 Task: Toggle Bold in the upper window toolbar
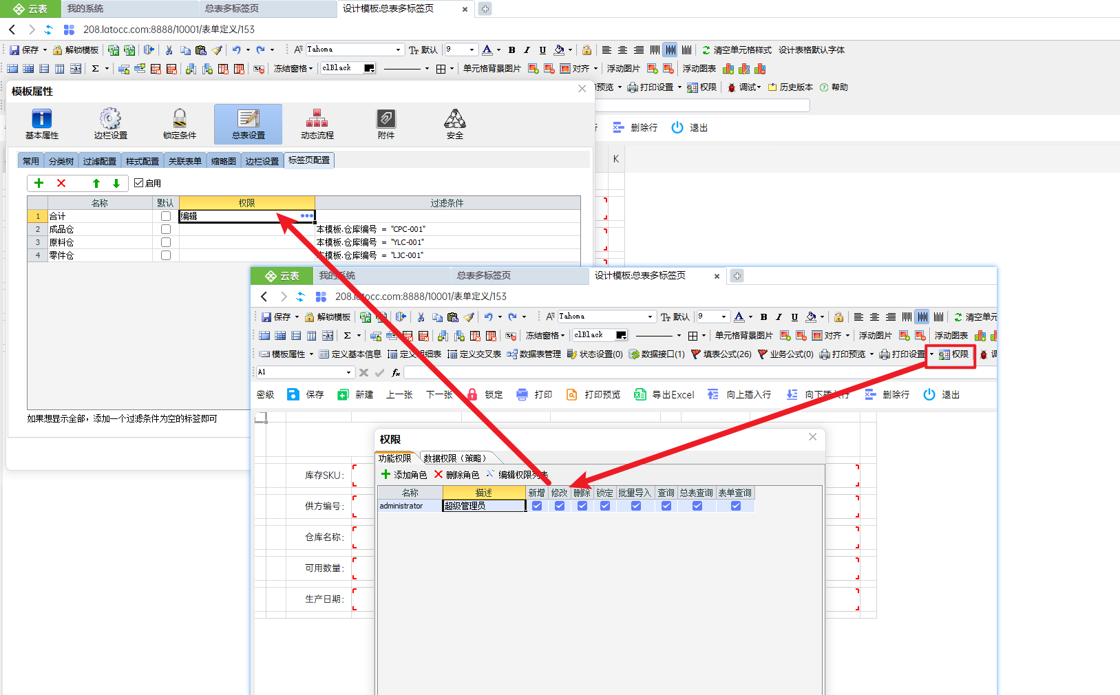511,50
